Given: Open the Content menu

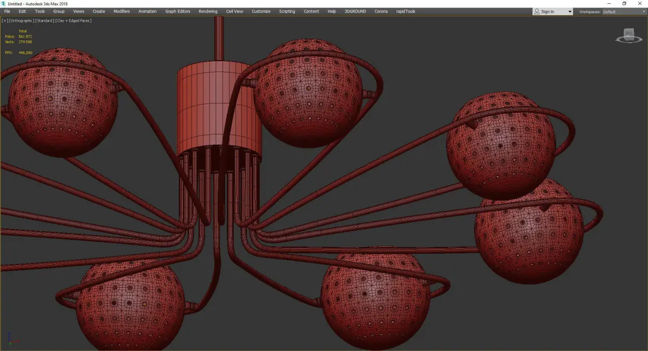Looking at the screenshot, I should pyautogui.click(x=311, y=11).
